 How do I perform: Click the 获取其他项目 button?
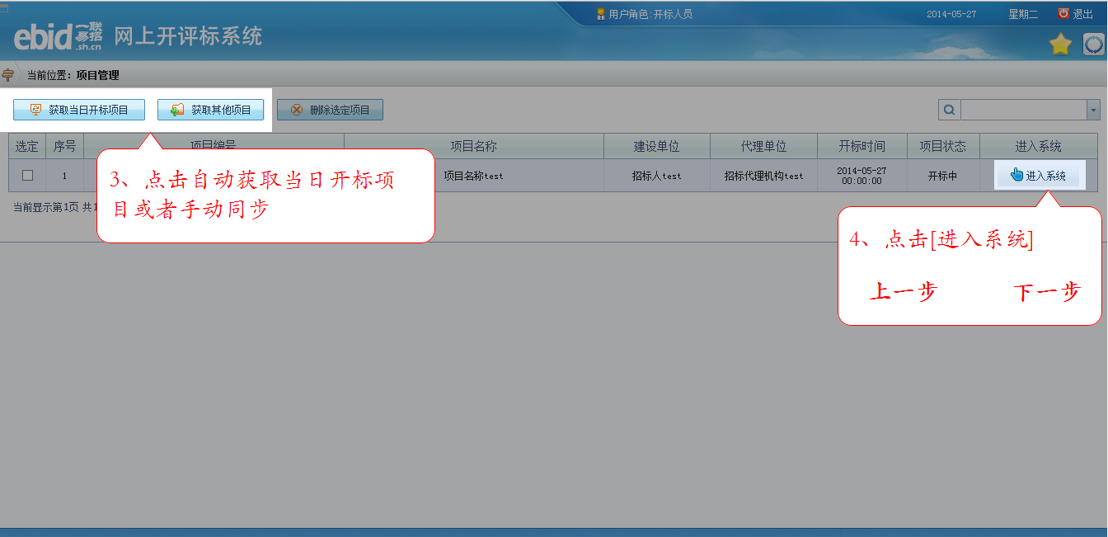(x=210, y=110)
